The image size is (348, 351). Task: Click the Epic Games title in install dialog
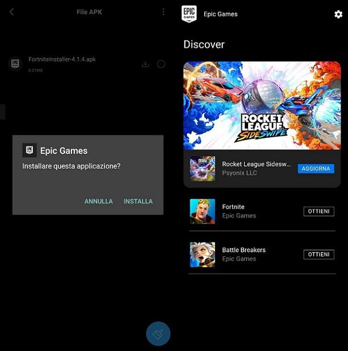click(64, 151)
